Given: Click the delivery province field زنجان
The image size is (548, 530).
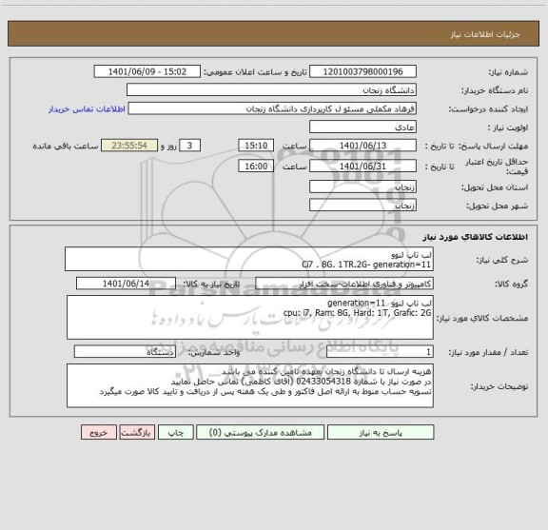Looking at the screenshot, I should tap(362, 187).
